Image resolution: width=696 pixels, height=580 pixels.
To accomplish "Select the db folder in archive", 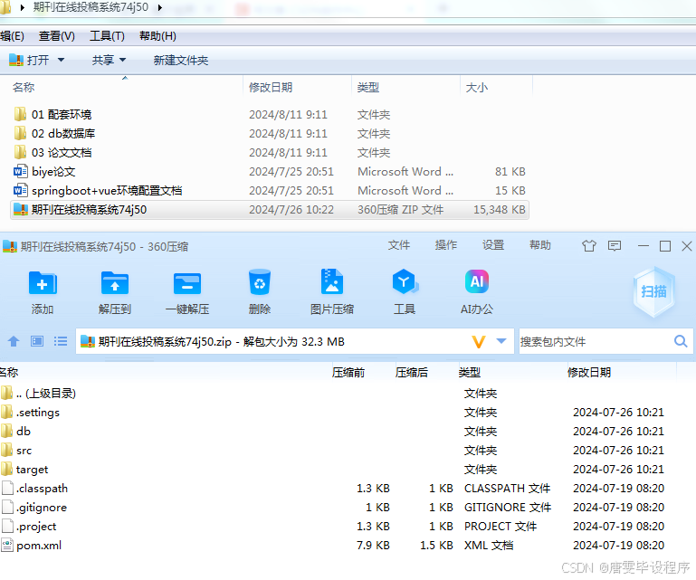I will [15, 432].
